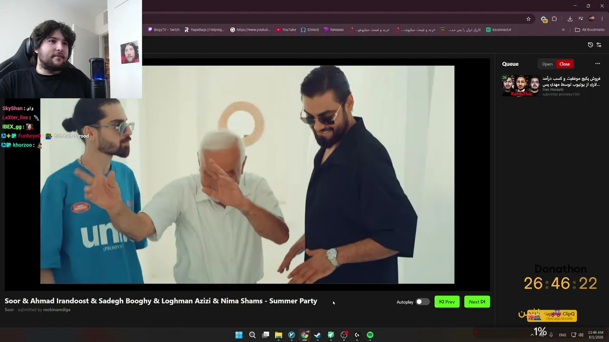Click the queued video's Persian title

pyautogui.click(x=571, y=81)
